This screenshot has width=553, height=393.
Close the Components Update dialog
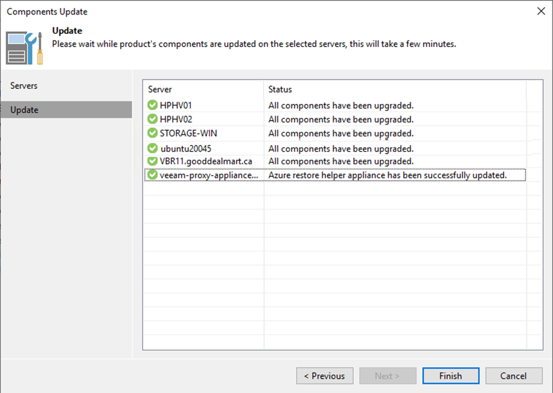coord(541,11)
